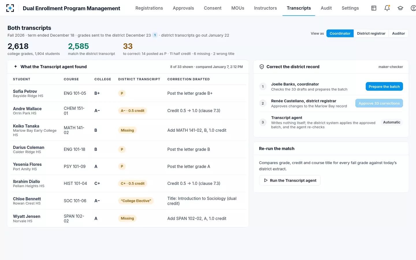Click the "C+ · 0.5 credit" badge
Image resolution: width=416 pixels, height=260 pixels.
pos(133,183)
